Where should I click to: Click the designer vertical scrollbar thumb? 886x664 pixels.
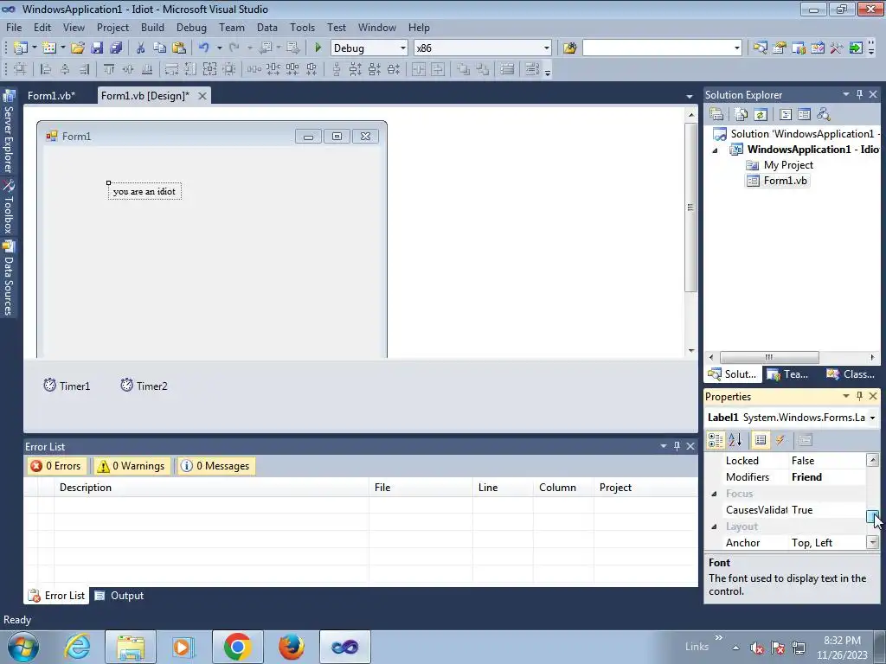[690, 207]
